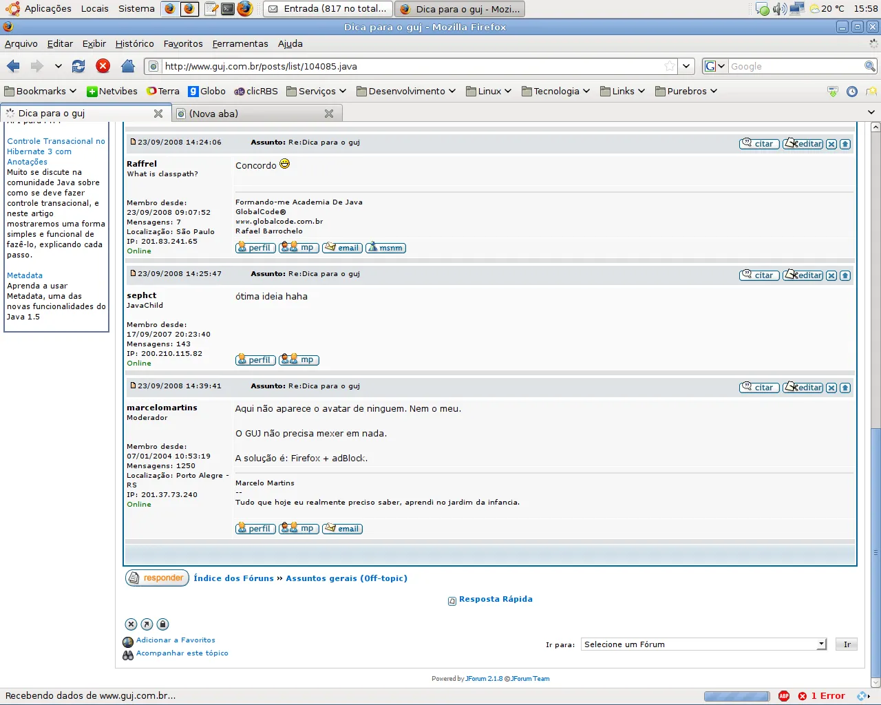This screenshot has height=705, width=881.
Task: Launch the terminal from the top panel
Action: point(228,9)
